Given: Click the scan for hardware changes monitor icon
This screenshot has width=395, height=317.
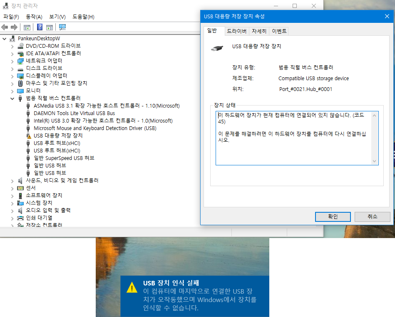Looking at the screenshot, I should pos(62,27).
